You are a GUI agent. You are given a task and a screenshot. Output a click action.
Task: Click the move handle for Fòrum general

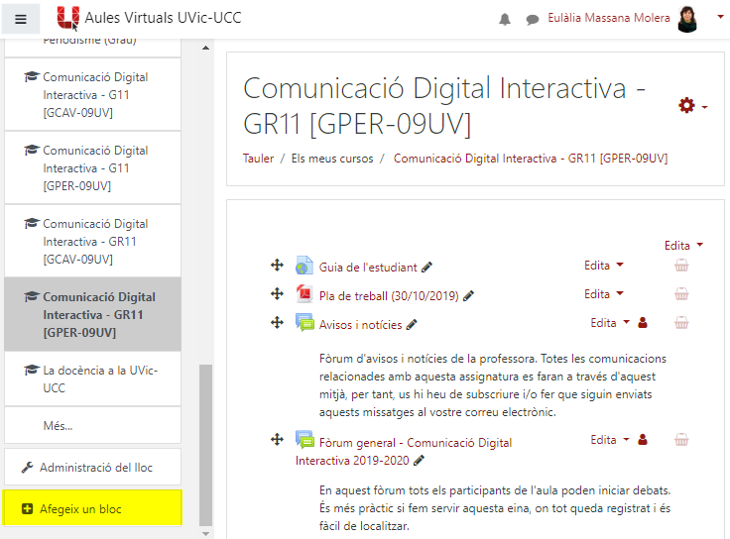(278, 440)
